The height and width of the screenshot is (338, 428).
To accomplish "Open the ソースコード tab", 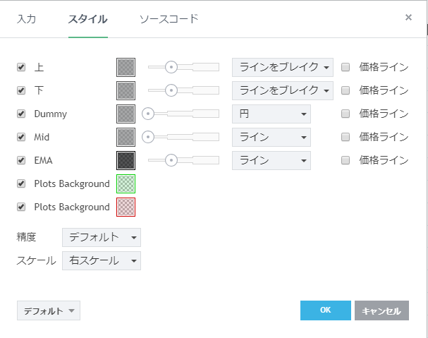I will pos(169,18).
